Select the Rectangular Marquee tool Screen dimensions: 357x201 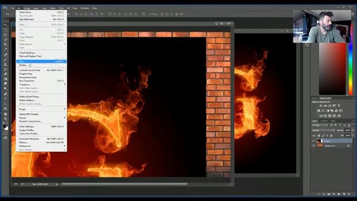pos(5,30)
